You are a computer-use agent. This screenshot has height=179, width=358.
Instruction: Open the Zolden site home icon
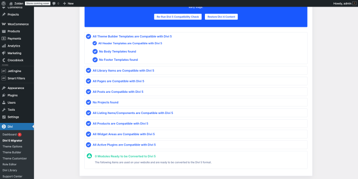pos(11,3)
